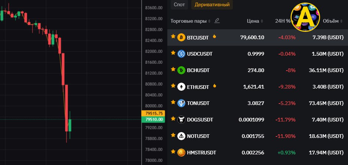Open the TONUSDT trading pair
The width and height of the screenshot is (348, 165).
[x=258, y=103]
